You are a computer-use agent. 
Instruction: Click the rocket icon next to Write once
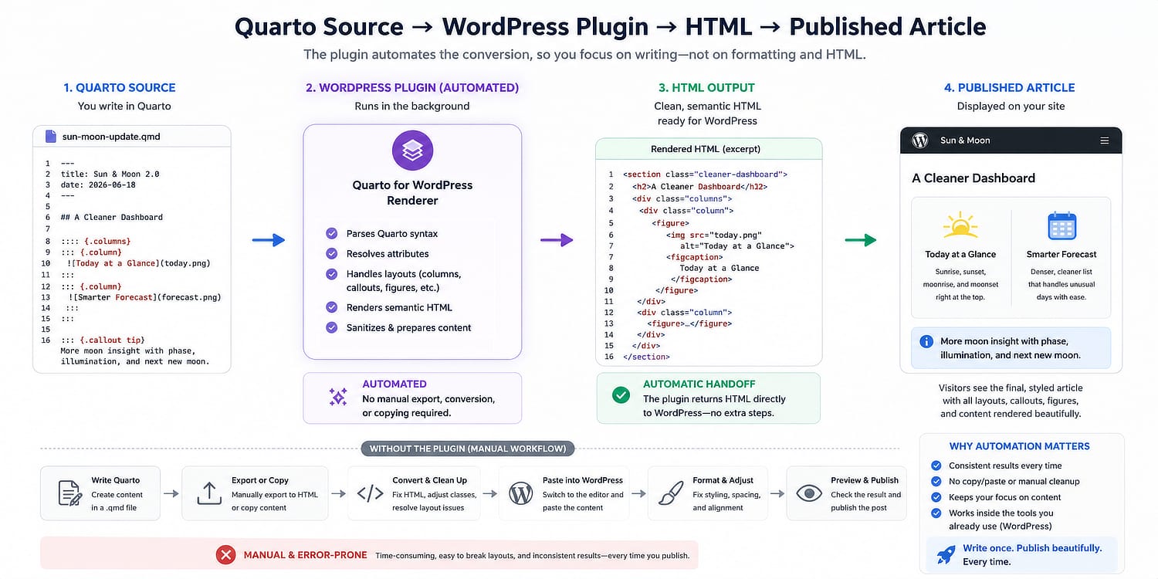pyautogui.click(x=946, y=554)
